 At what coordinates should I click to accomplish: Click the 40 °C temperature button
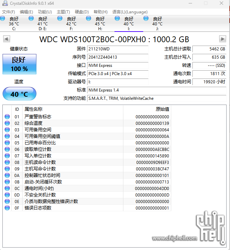(19, 94)
